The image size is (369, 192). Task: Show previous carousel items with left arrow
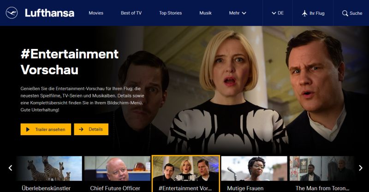point(10,168)
